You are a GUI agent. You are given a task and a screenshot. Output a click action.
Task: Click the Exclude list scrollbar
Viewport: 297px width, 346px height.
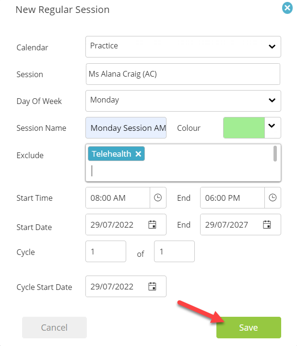point(275,153)
